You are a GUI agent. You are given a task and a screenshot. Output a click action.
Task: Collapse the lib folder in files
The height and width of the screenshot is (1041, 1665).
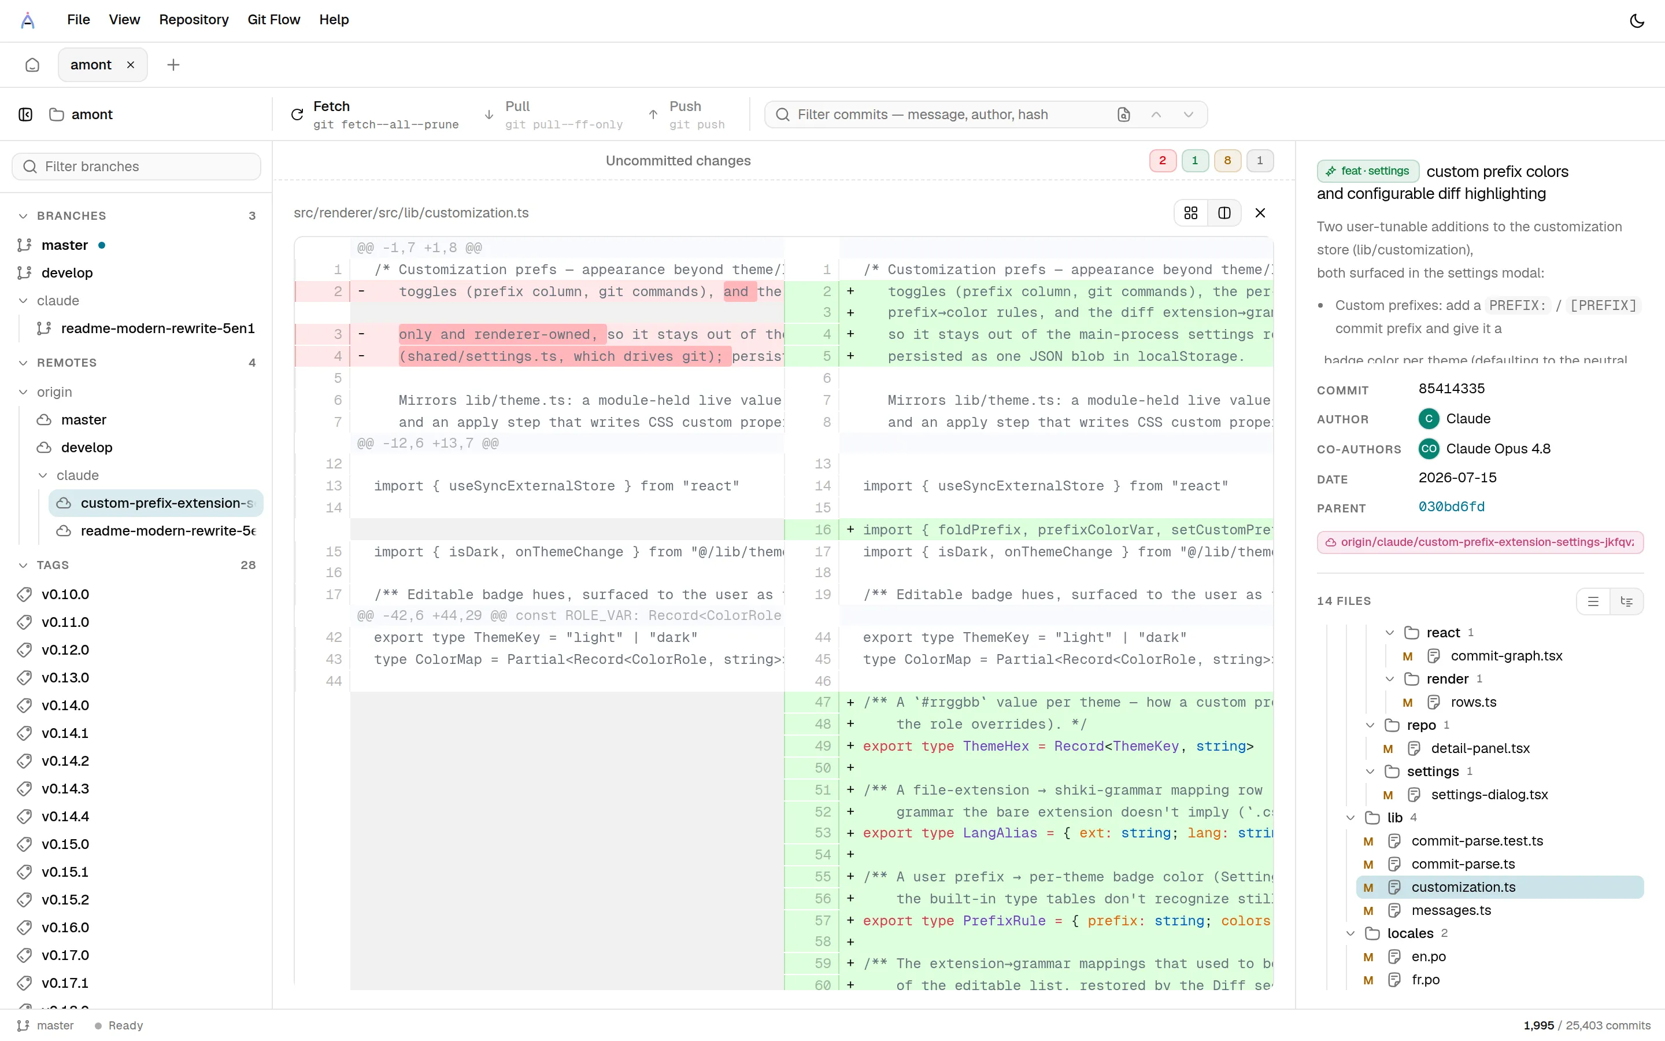tap(1350, 818)
